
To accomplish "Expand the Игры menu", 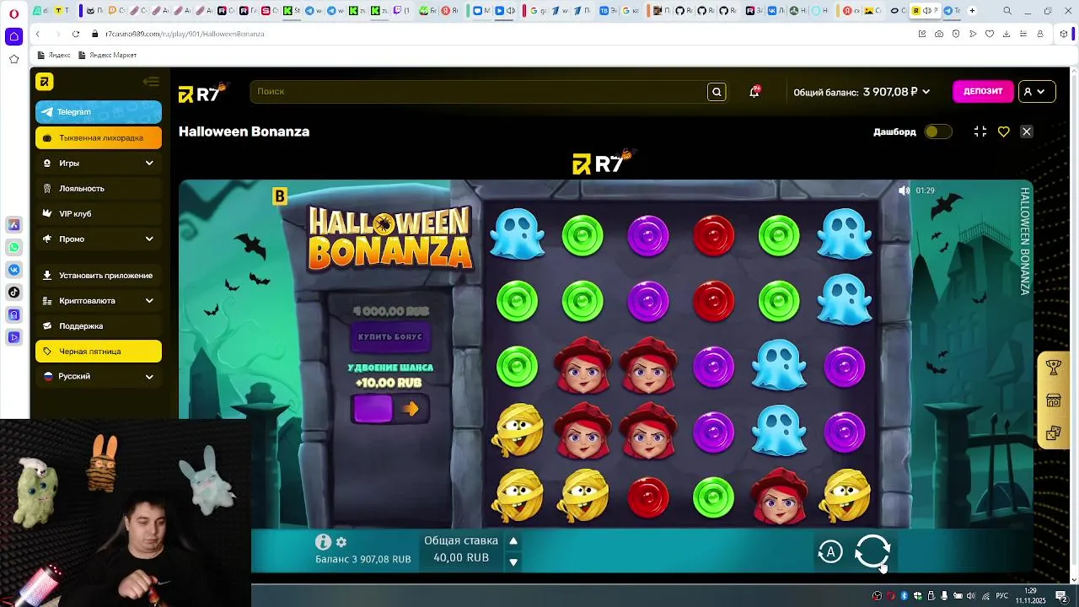I will tap(99, 163).
